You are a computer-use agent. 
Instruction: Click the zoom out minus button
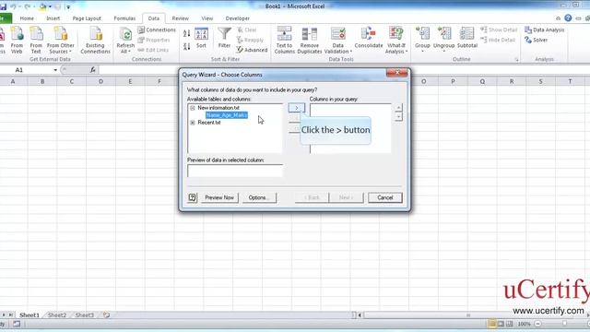[x=537, y=324]
